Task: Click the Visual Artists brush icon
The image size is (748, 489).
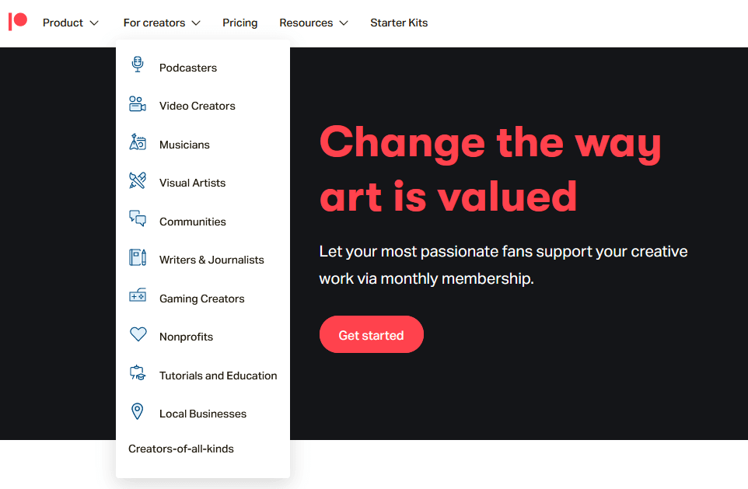Action: pyautogui.click(x=138, y=181)
